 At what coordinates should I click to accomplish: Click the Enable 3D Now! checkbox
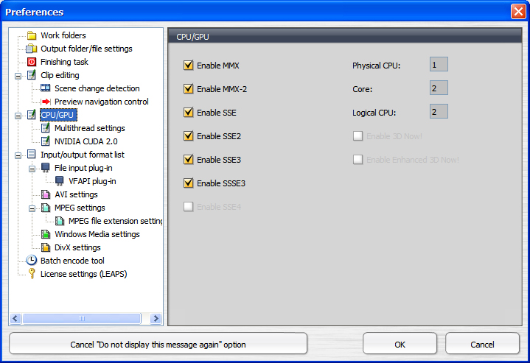click(x=358, y=135)
